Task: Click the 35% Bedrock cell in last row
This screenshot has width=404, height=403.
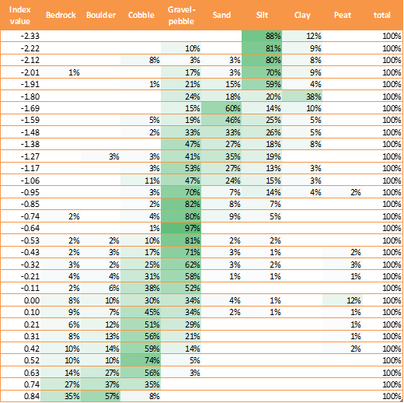Action: click(61, 396)
